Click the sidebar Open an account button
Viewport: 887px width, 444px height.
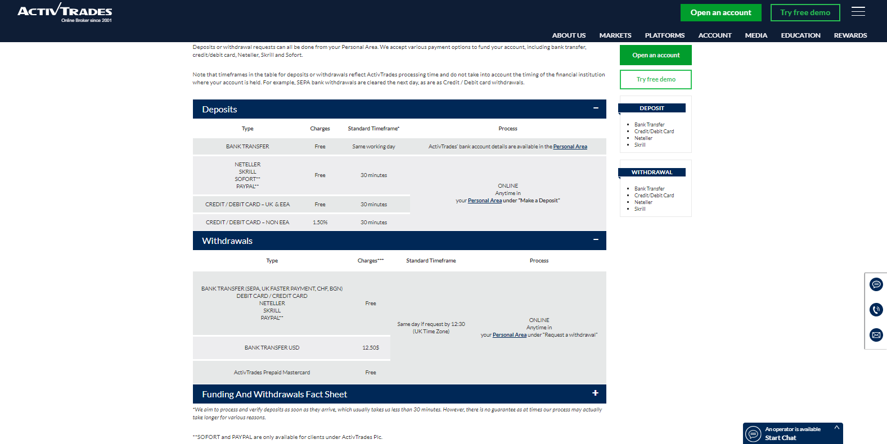coord(656,55)
